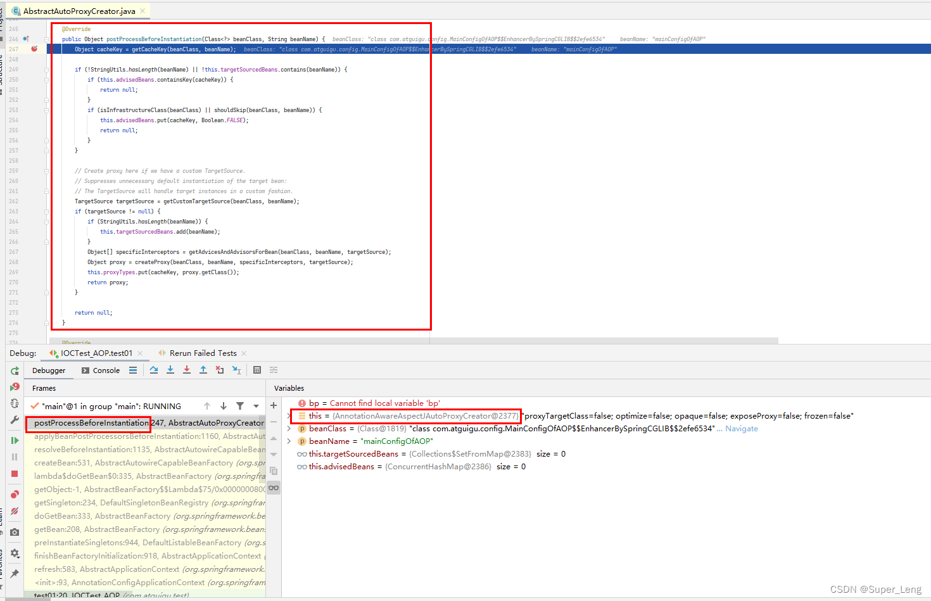Add a new watch
The width and height of the screenshot is (931, 601).
pos(274,405)
